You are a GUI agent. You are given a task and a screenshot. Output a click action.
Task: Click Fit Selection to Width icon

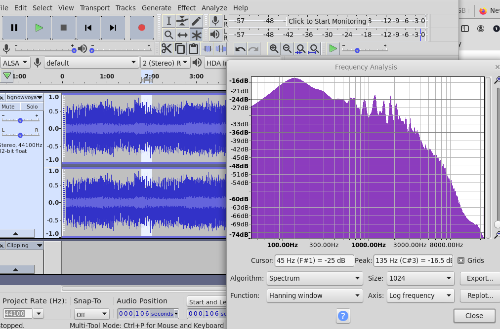pyautogui.click(x=300, y=49)
